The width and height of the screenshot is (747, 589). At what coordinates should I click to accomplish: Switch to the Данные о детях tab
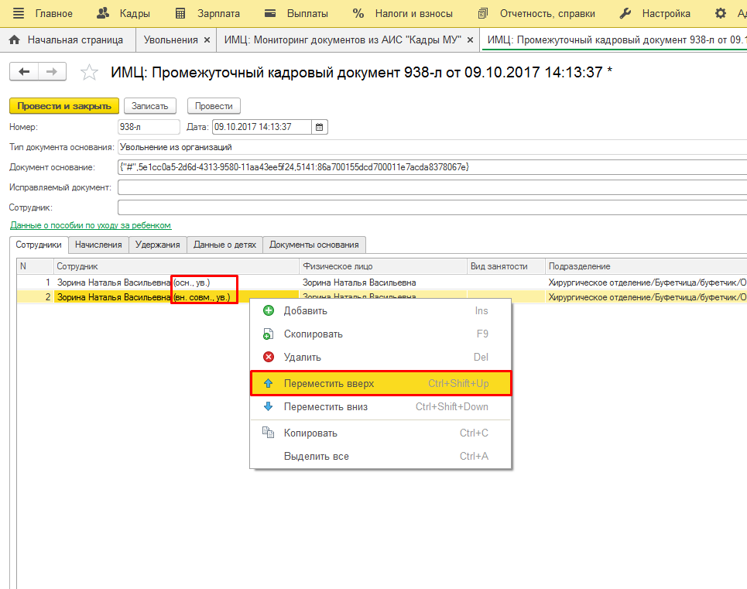[224, 245]
